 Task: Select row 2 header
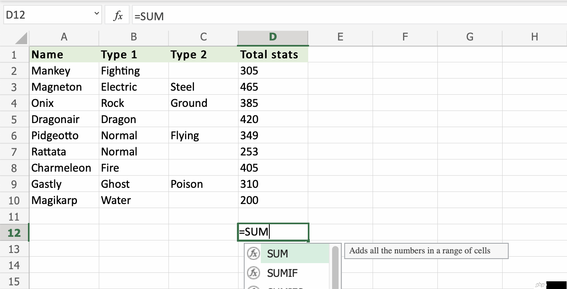click(x=14, y=71)
